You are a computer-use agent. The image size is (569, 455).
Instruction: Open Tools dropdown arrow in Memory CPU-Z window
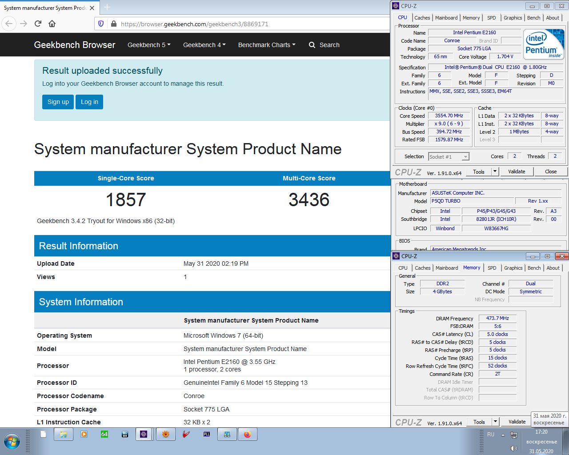(495, 422)
